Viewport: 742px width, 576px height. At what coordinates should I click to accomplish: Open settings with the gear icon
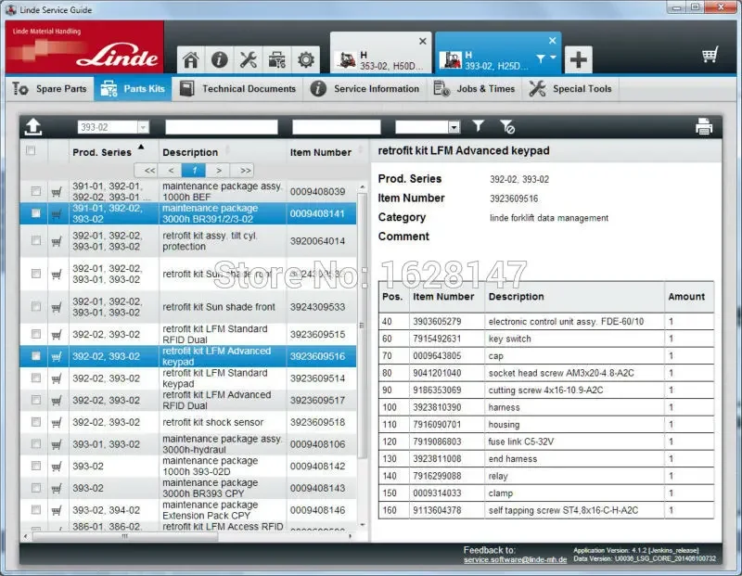(304, 58)
